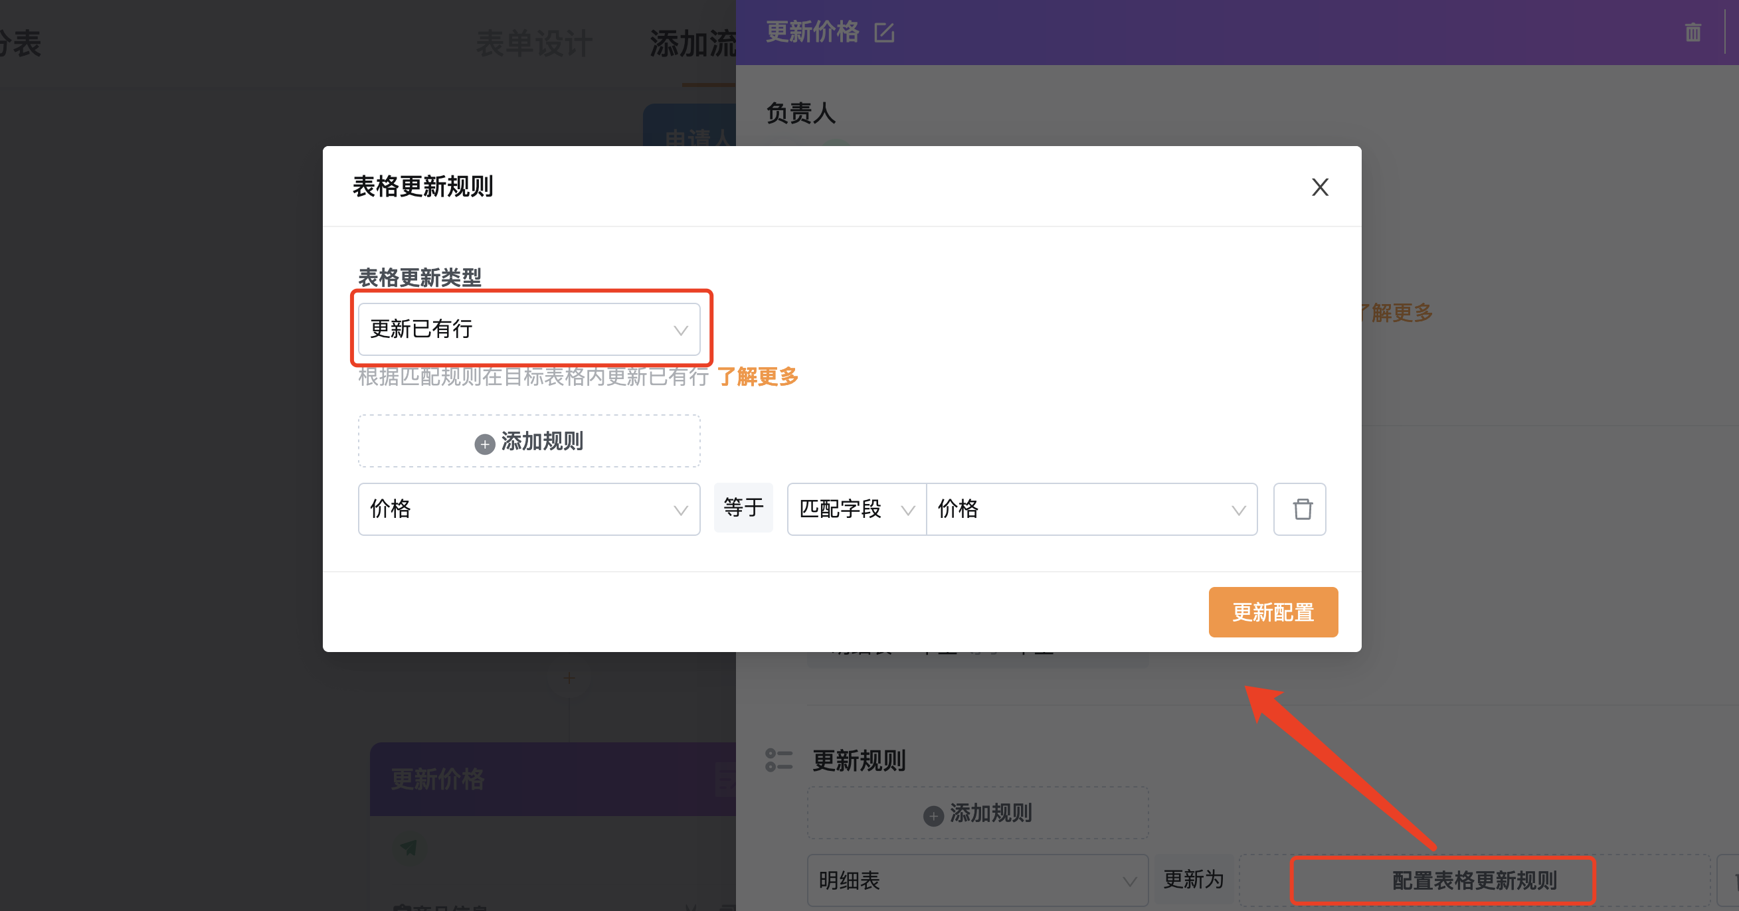Switch to the 表单设计 tab

534,43
